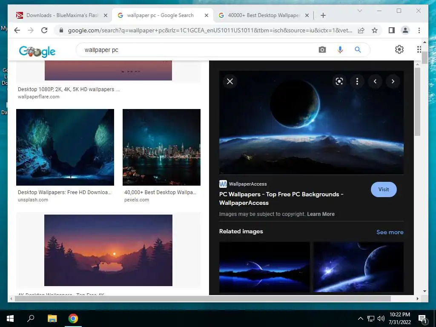Open the pexels.com city skyline thumbnail
The width and height of the screenshot is (436, 327).
pos(161,147)
